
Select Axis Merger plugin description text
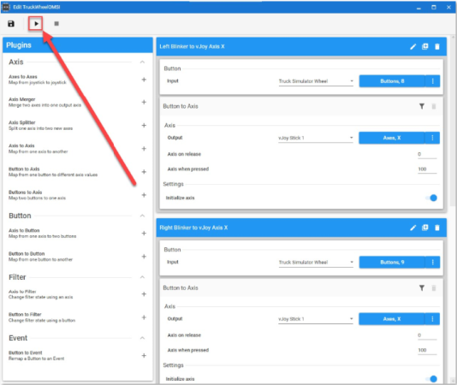pyautogui.click(x=45, y=105)
